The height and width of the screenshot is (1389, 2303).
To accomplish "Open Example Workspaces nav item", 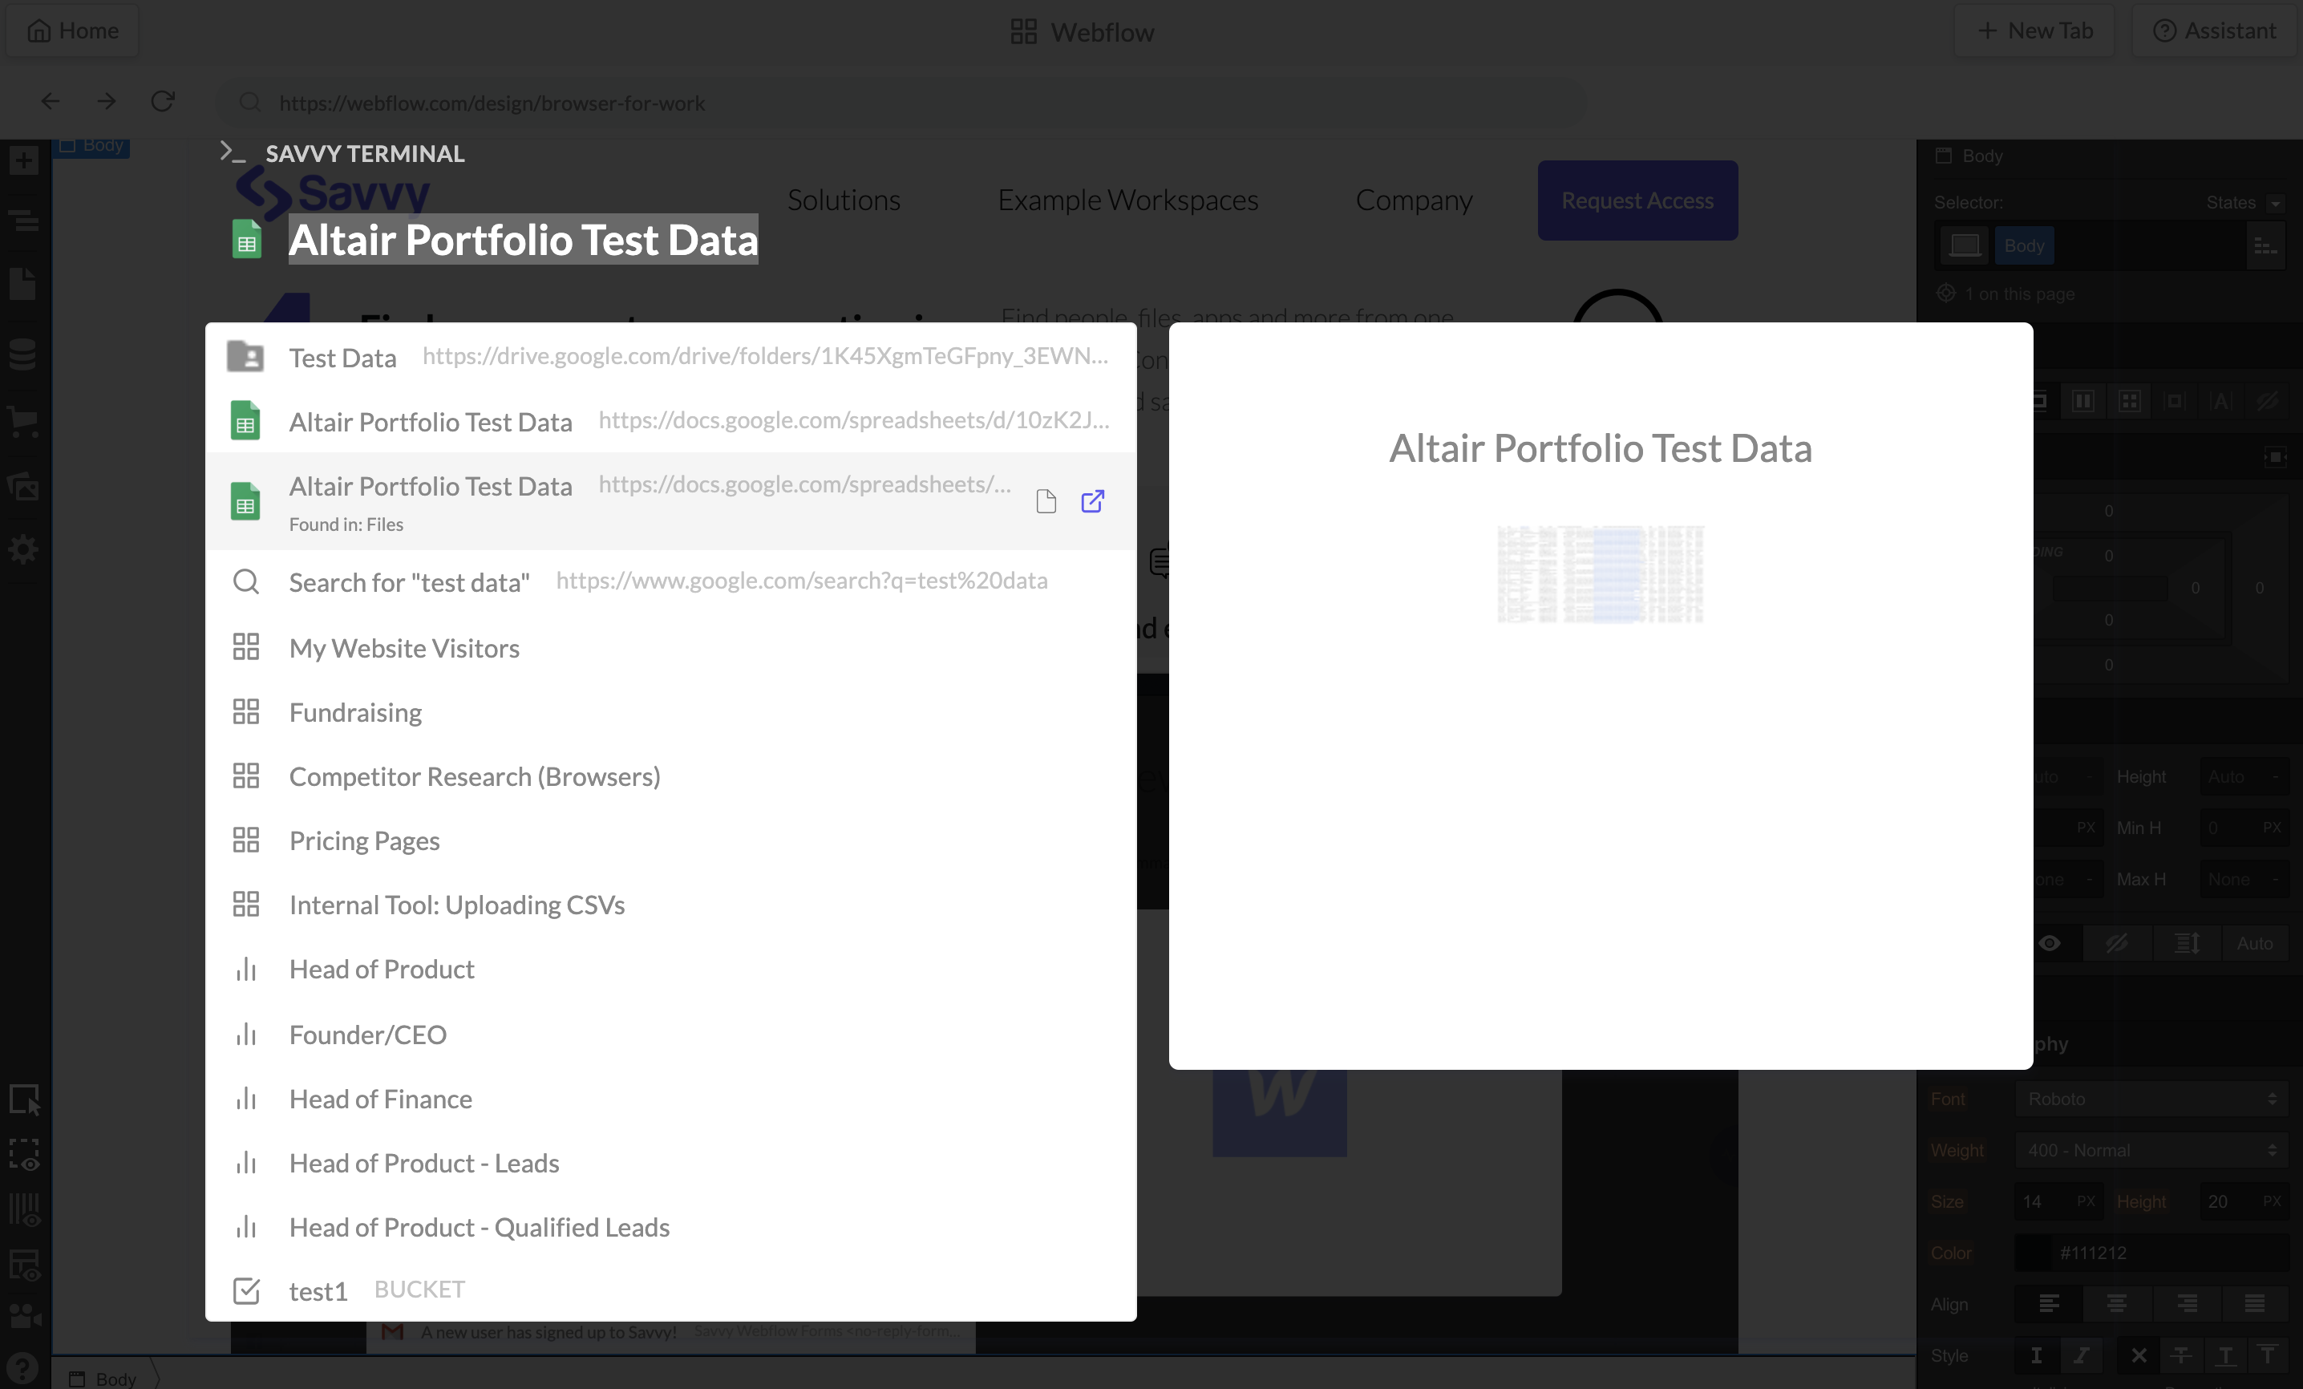I will click(1127, 200).
